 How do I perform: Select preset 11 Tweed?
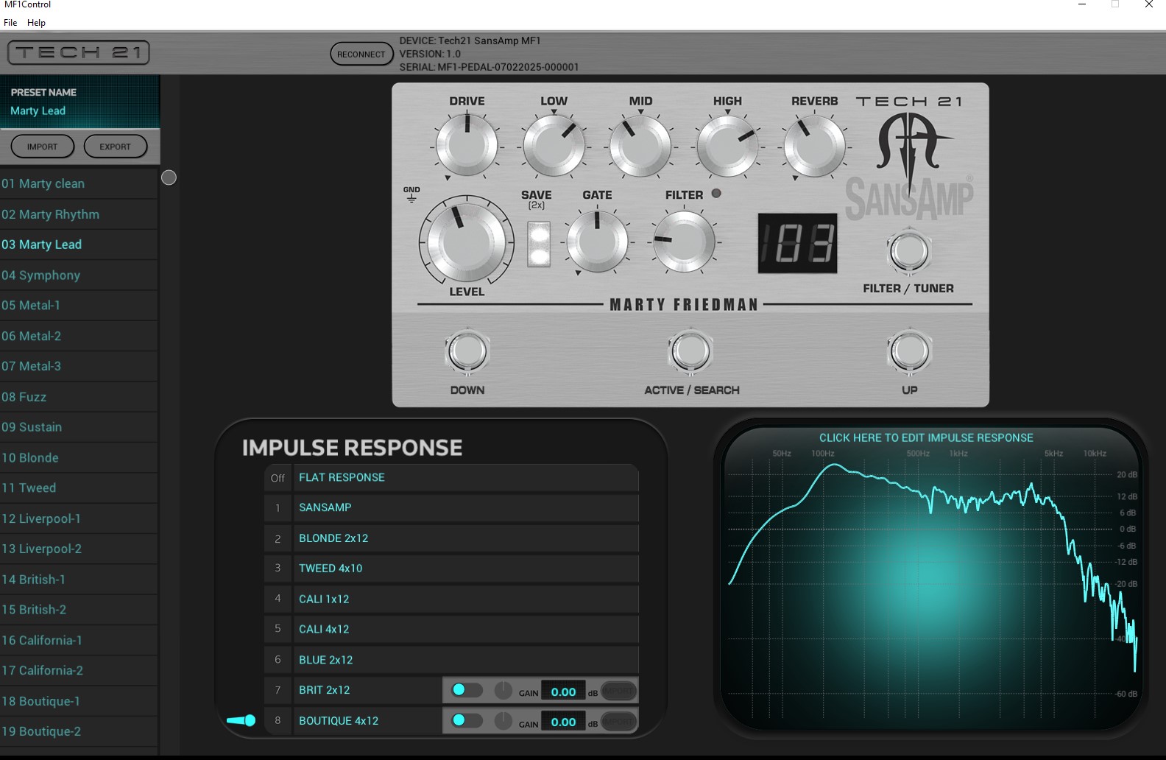[x=79, y=488]
